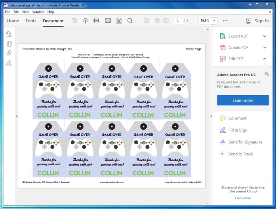276x209 pixels.
Task: Collapse the Edit PDF section
Action: 265,59
